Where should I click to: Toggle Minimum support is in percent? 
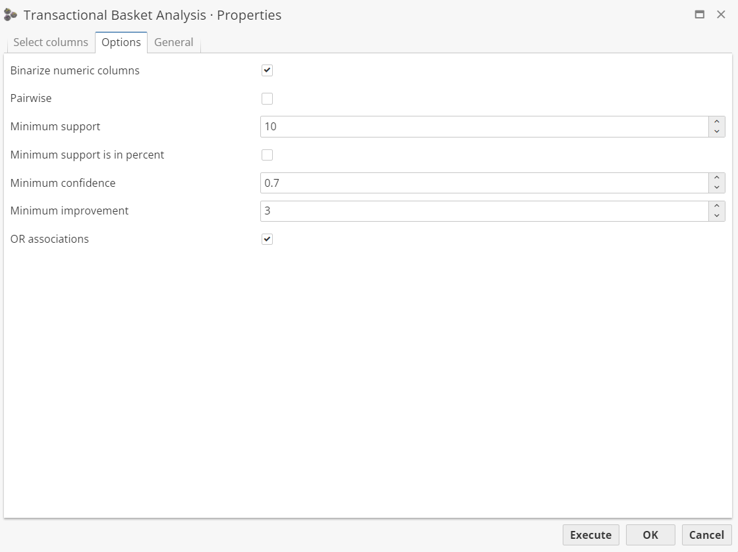(267, 155)
